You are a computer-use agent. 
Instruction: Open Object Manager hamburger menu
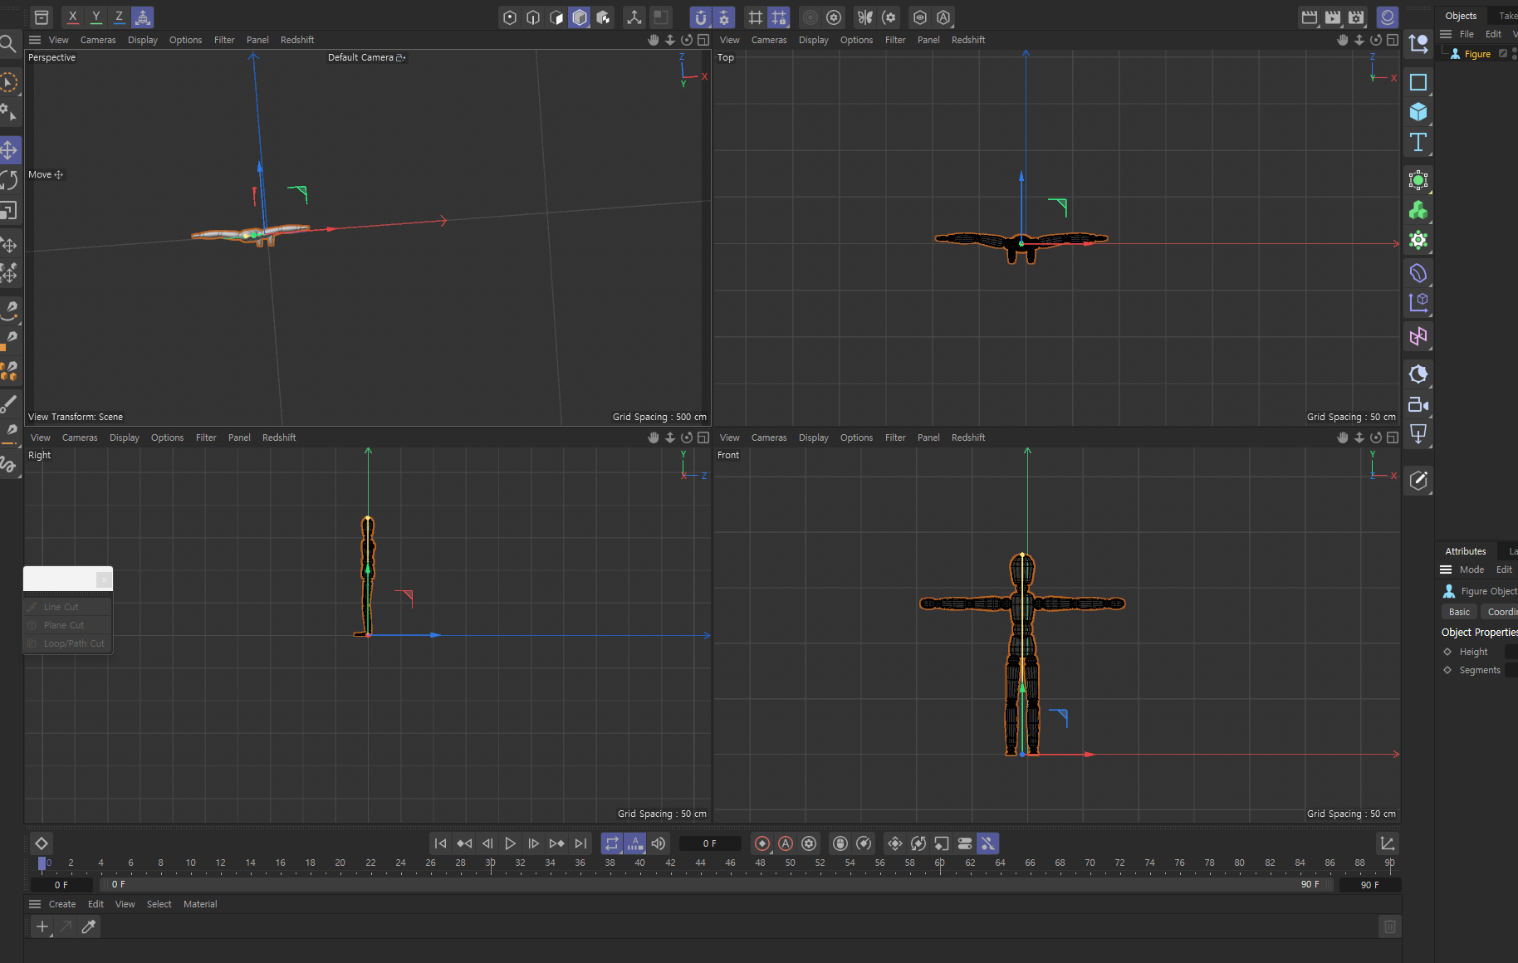tap(1446, 34)
